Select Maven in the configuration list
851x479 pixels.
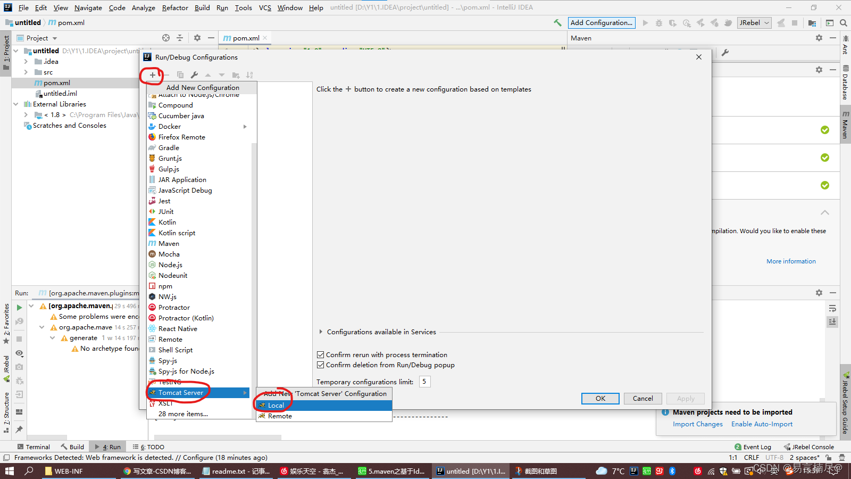click(198, 244)
